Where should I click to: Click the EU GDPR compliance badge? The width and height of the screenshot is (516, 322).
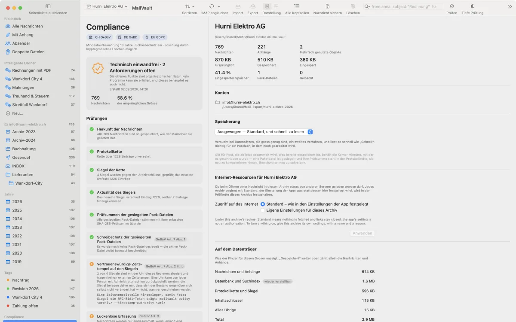pyautogui.click(x=155, y=37)
